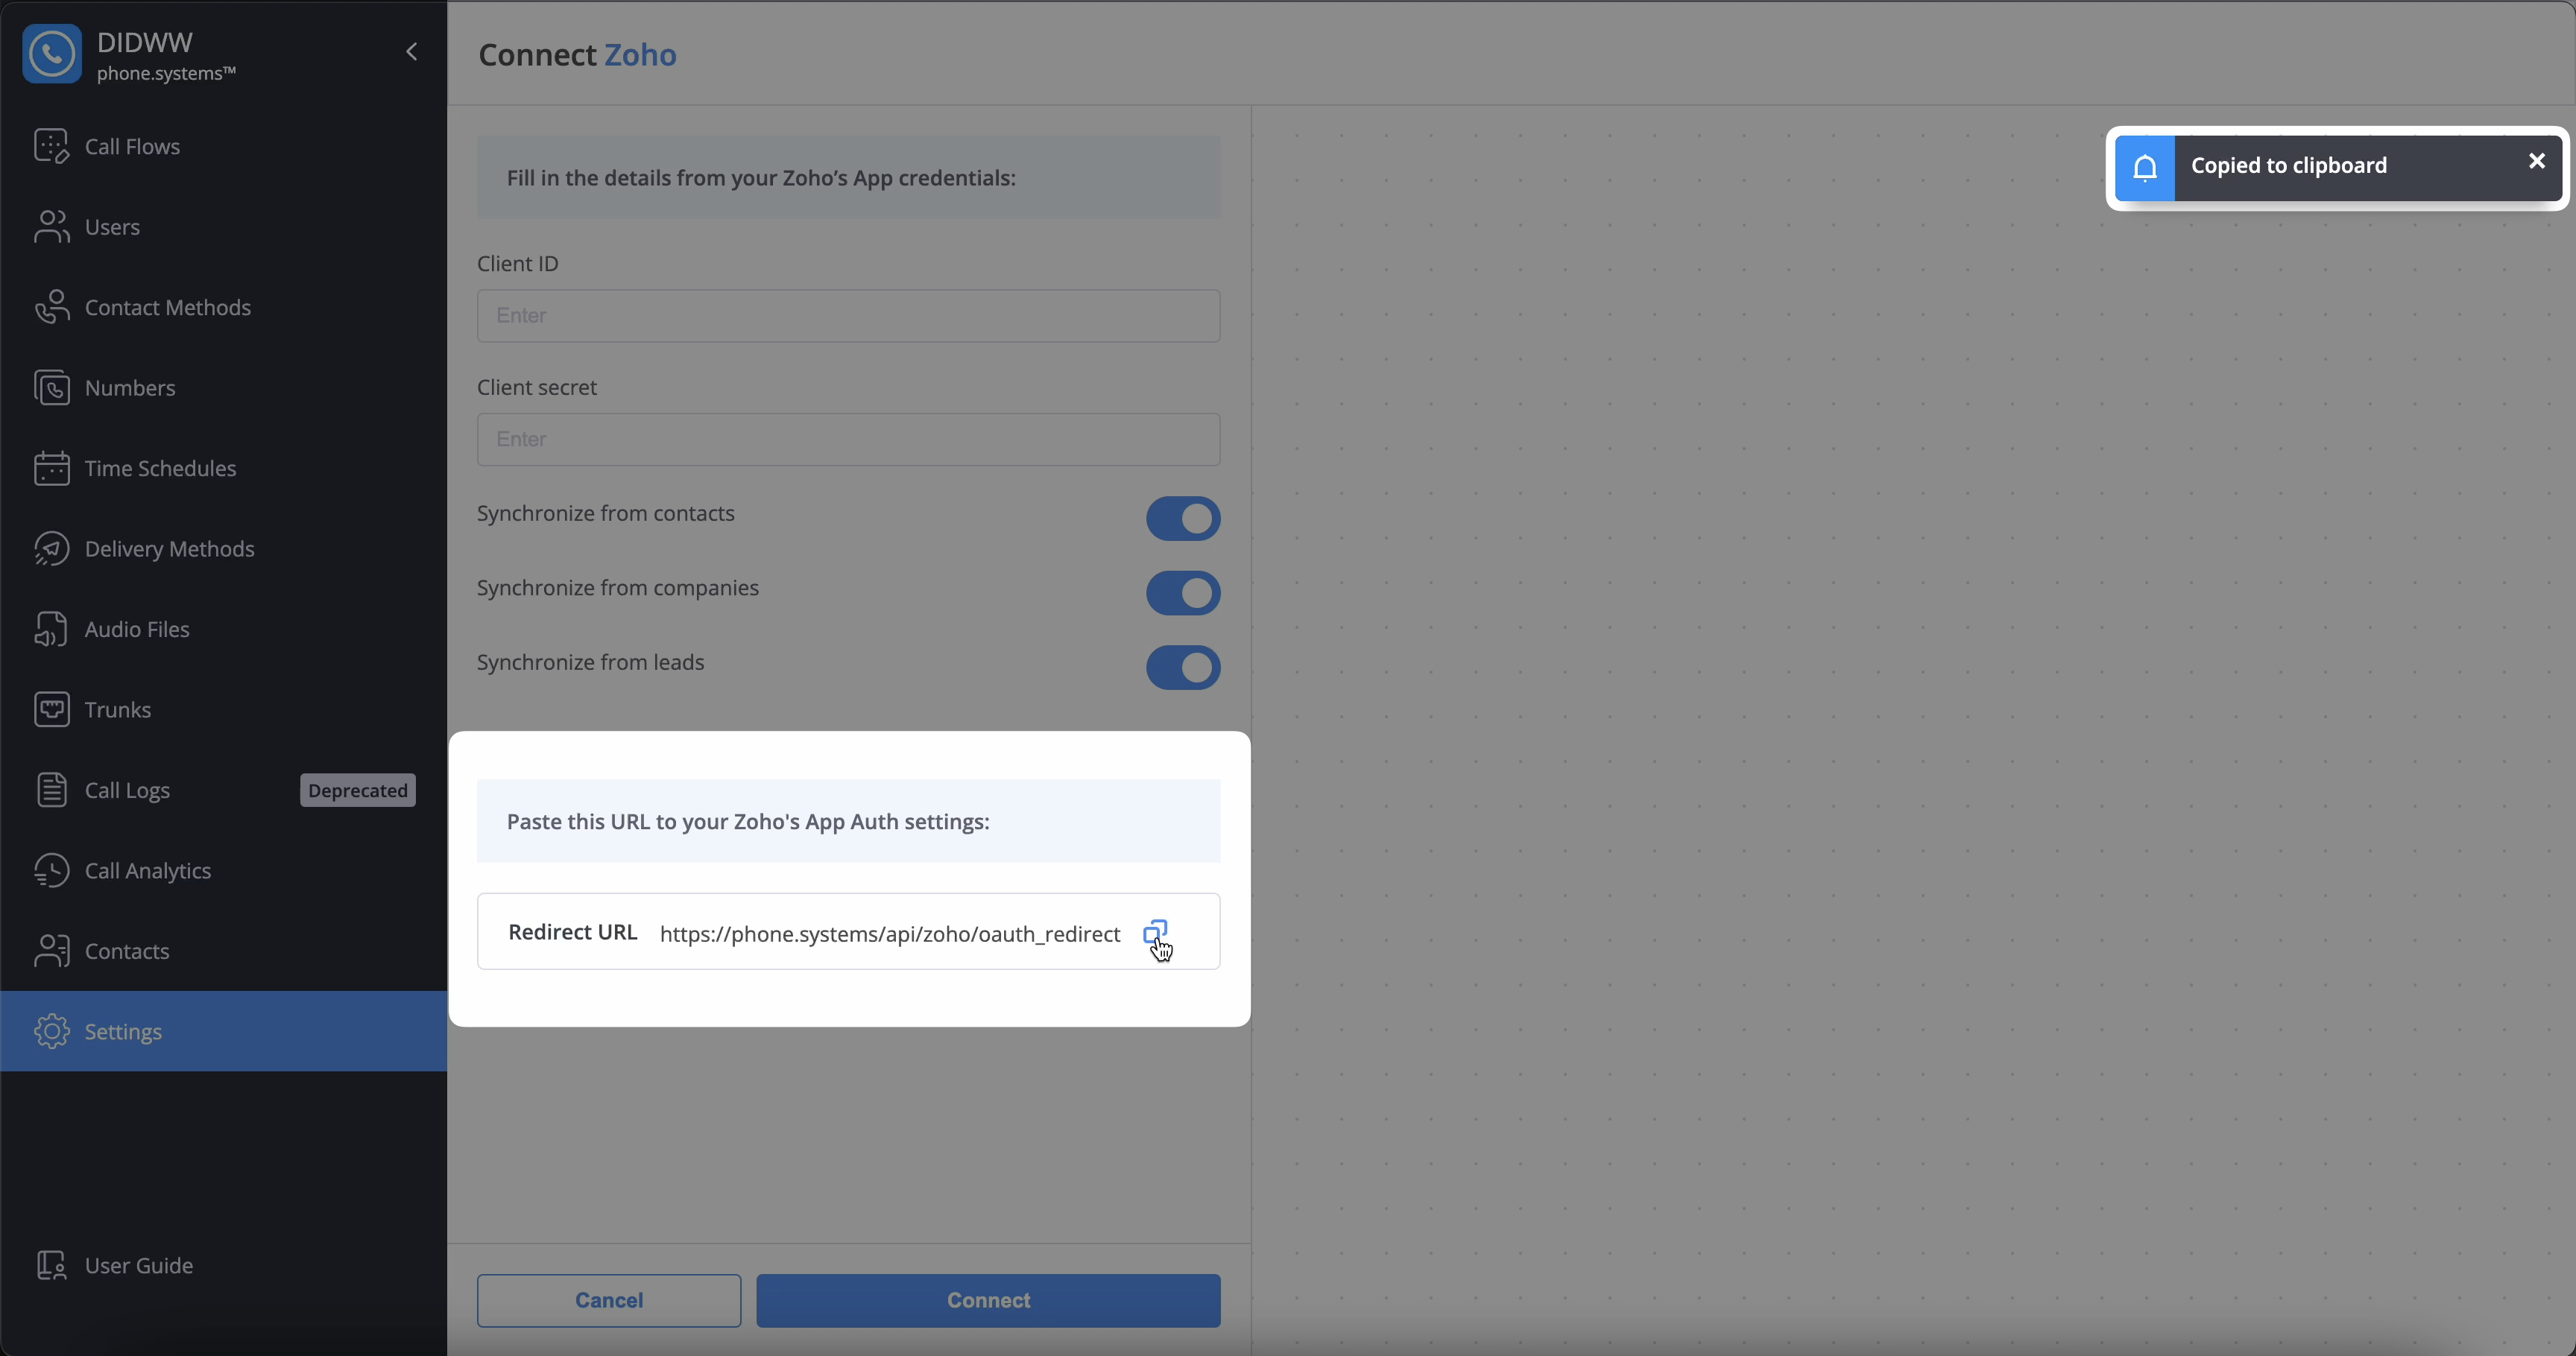Click the User Guide icon
The height and width of the screenshot is (1356, 2576).
coord(52,1265)
